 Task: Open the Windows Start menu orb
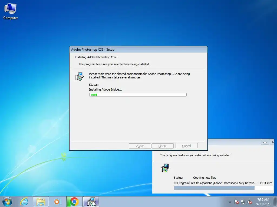7,202
